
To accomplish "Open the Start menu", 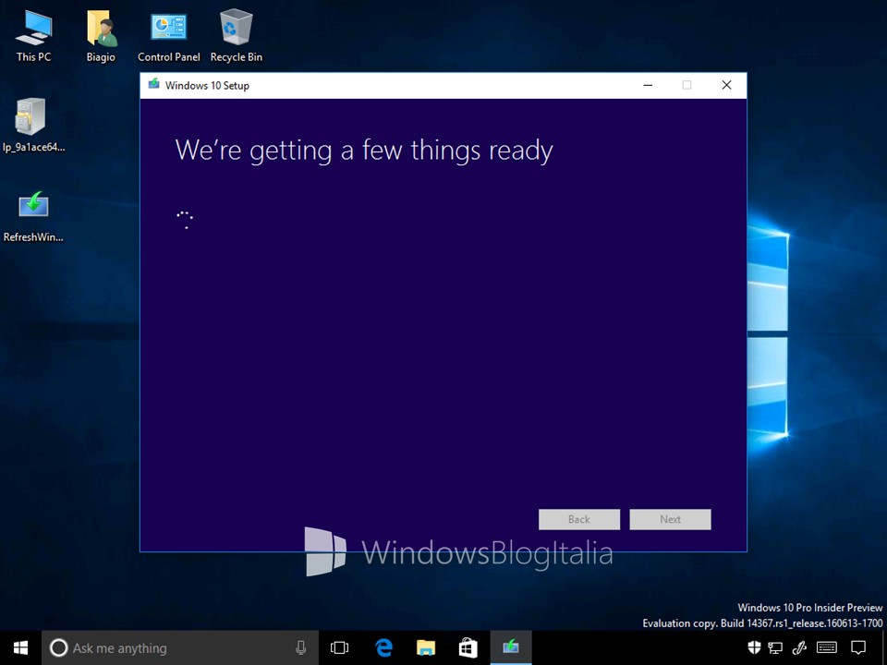I will pyautogui.click(x=21, y=648).
